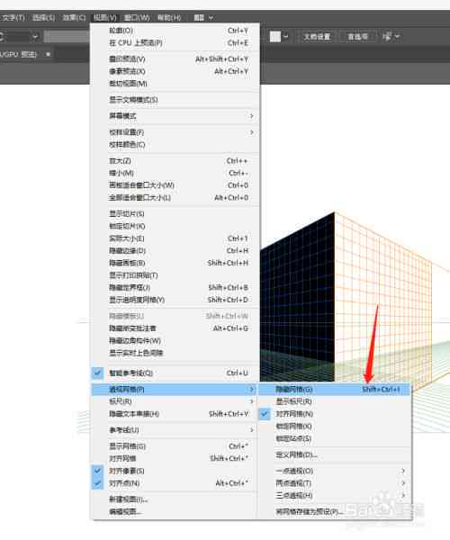Choose 定义网格(D)... define grid entry
The height and width of the screenshot is (540, 450).
[x=335, y=455]
